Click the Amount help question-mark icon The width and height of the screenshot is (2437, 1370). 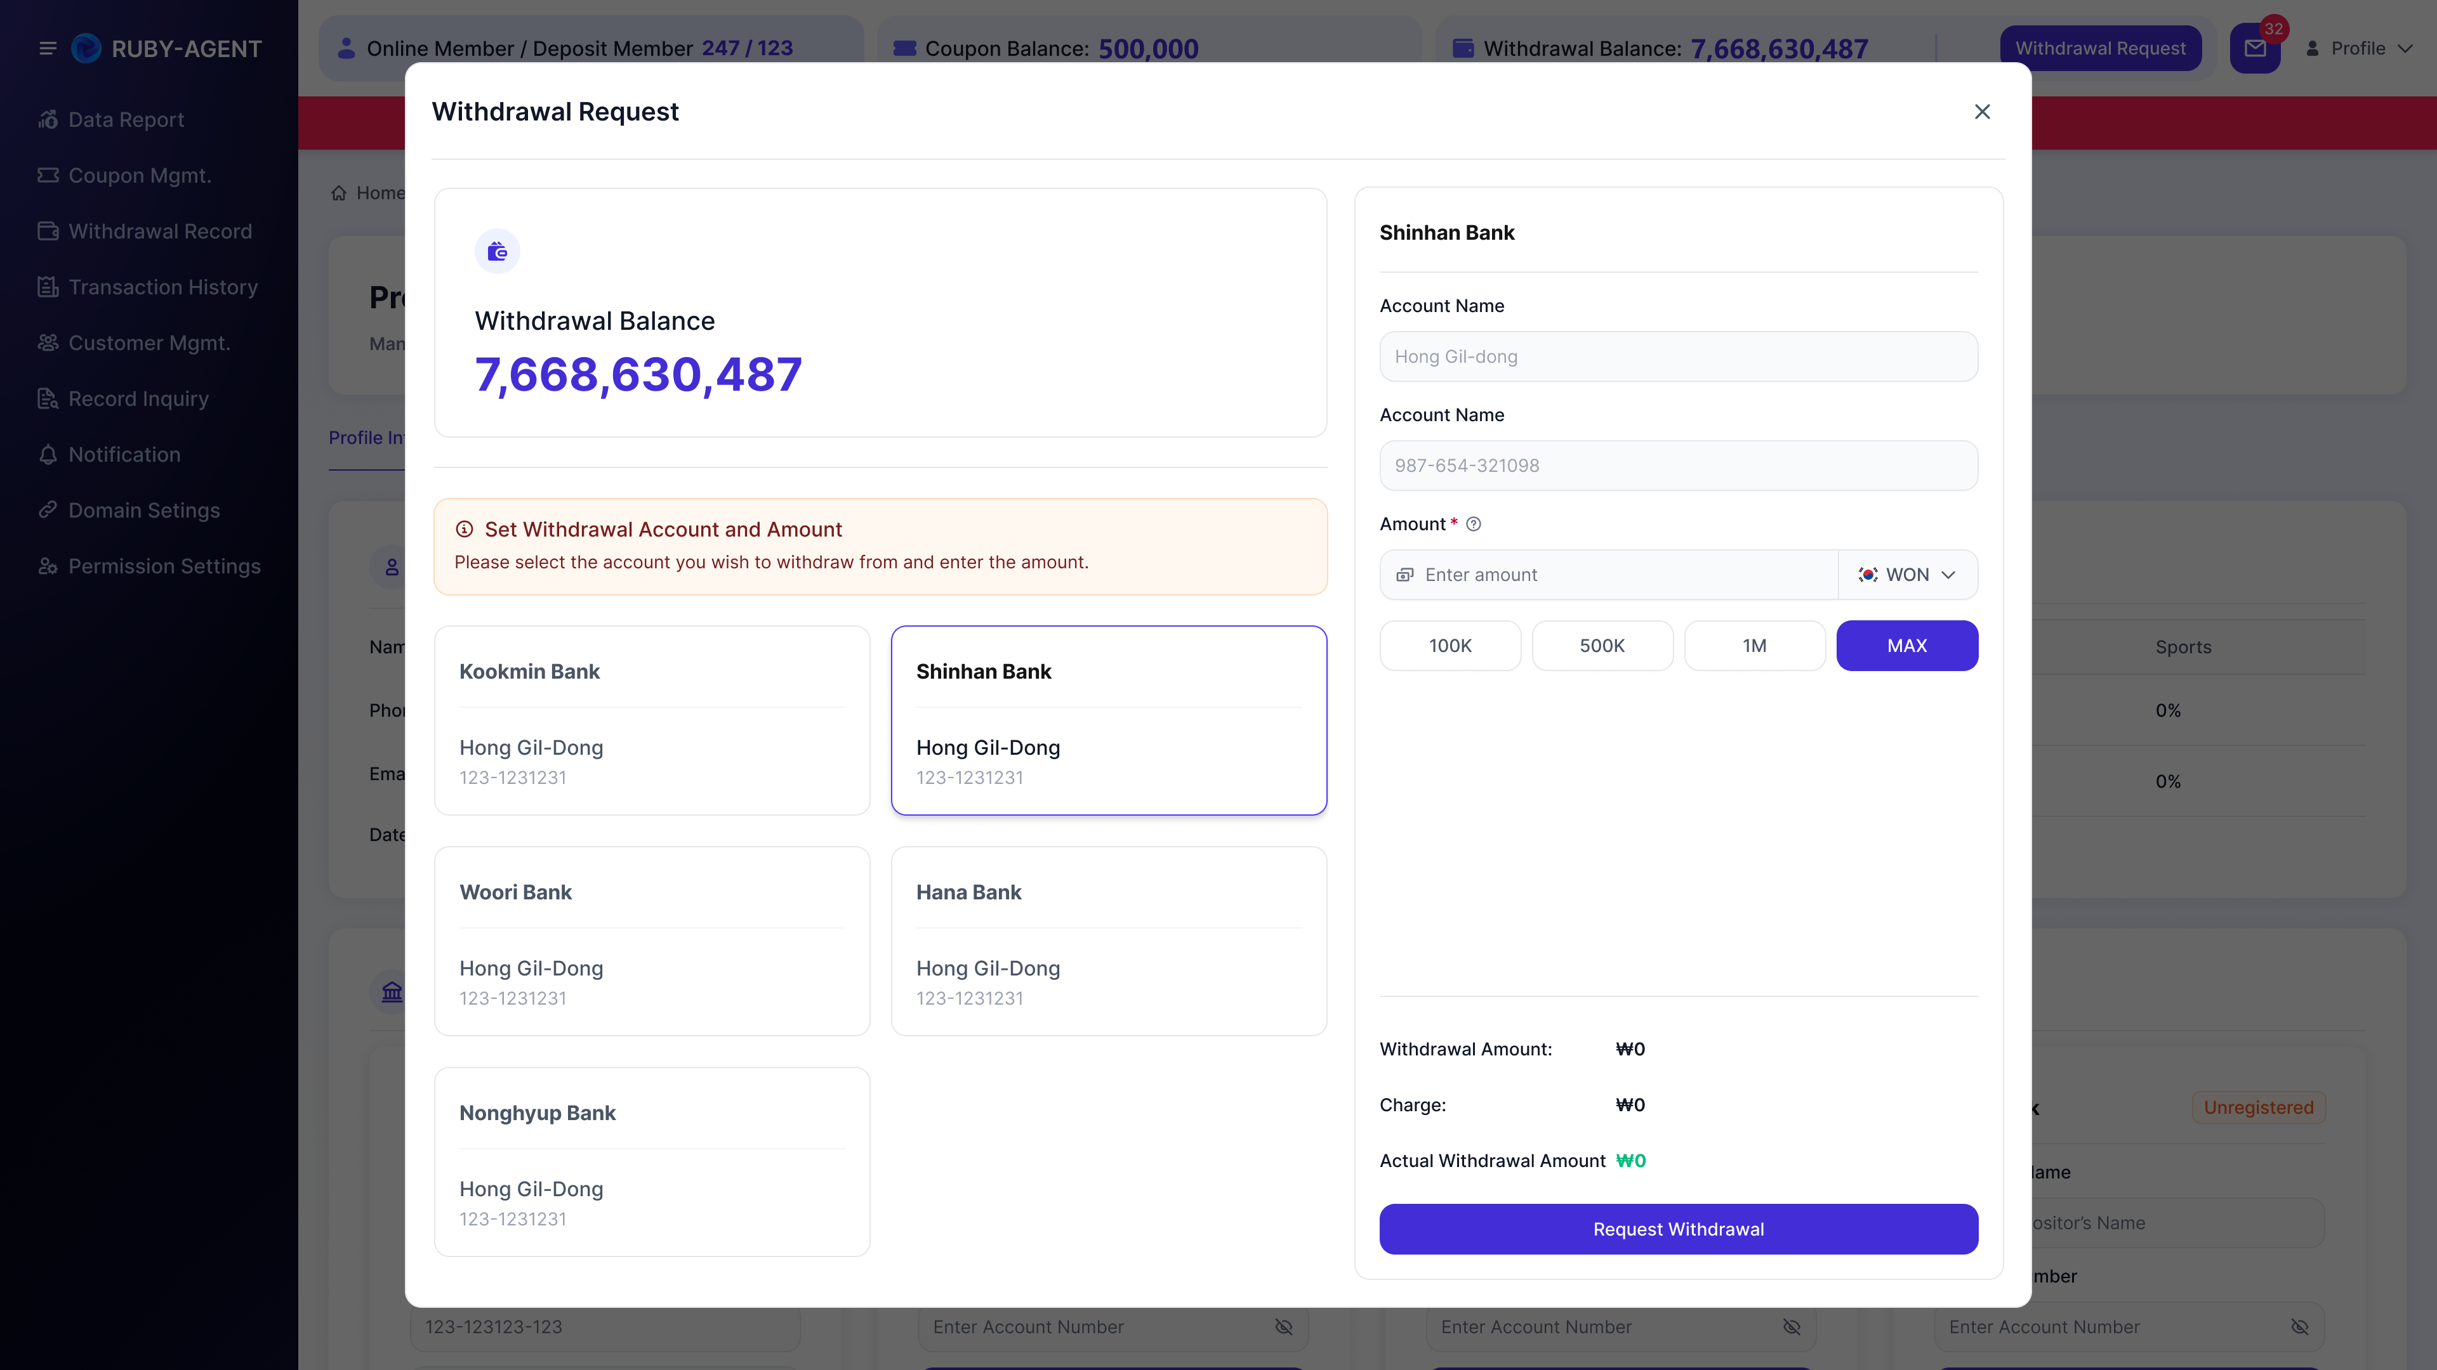(1473, 524)
